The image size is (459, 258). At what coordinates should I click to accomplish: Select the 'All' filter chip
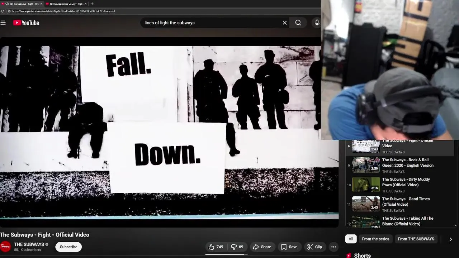[351, 239]
